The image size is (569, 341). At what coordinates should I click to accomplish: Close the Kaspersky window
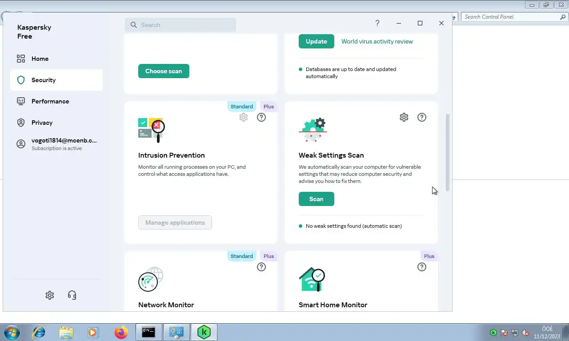441,23
